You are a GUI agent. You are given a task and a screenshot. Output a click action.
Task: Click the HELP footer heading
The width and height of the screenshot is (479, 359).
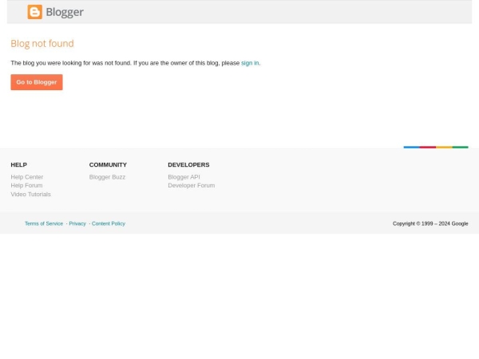(x=19, y=165)
